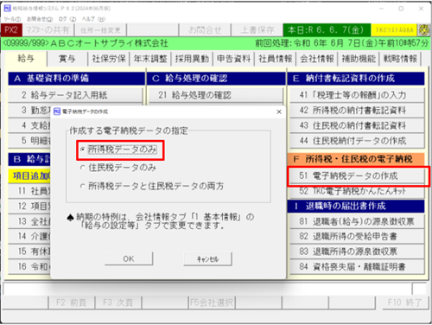The image size is (432, 325).
Task: Click the F3 次頁 function key
Action: click(118, 303)
